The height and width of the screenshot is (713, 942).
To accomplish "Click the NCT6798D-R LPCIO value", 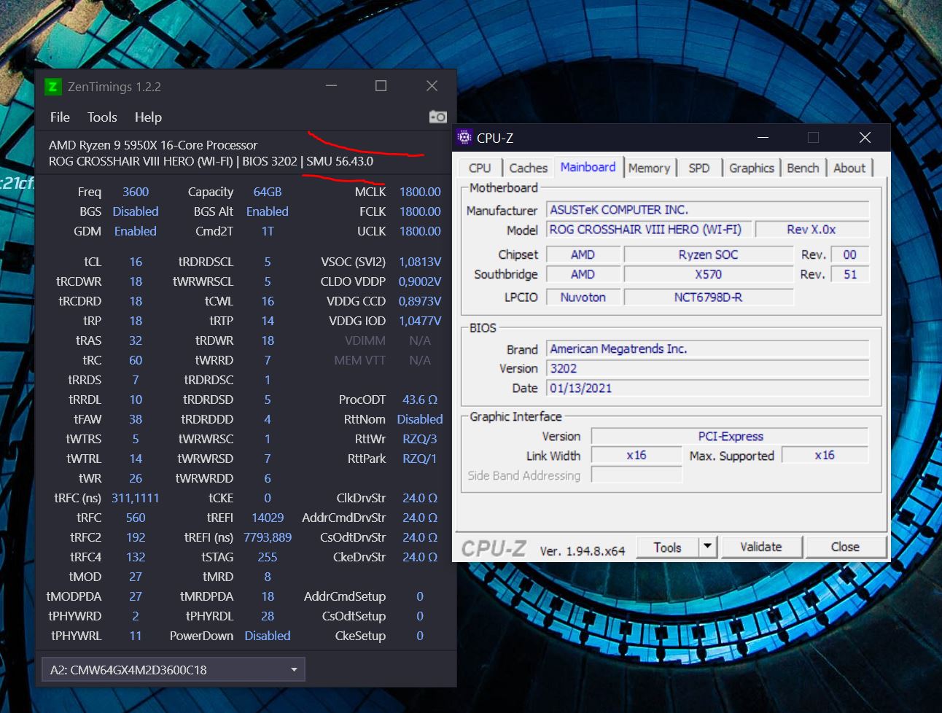I will [708, 297].
